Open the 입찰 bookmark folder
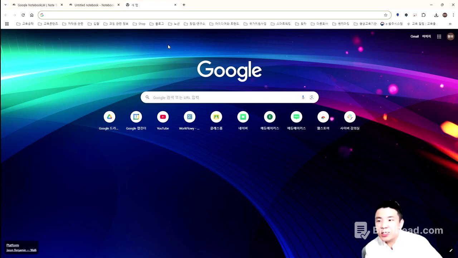The height and width of the screenshot is (258, 458). 94,24
